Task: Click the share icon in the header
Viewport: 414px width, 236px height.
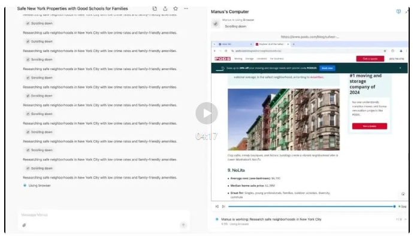Action: [x=165, y=9]
